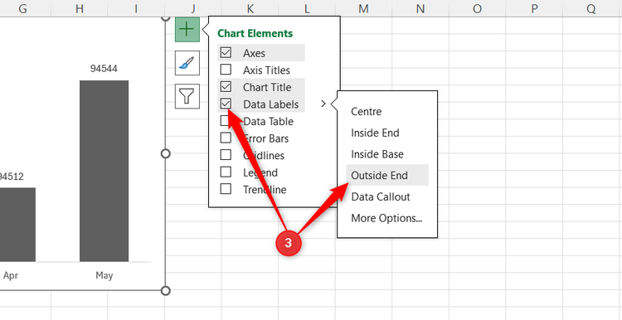Click the Trendline label text

pos(265,190)
